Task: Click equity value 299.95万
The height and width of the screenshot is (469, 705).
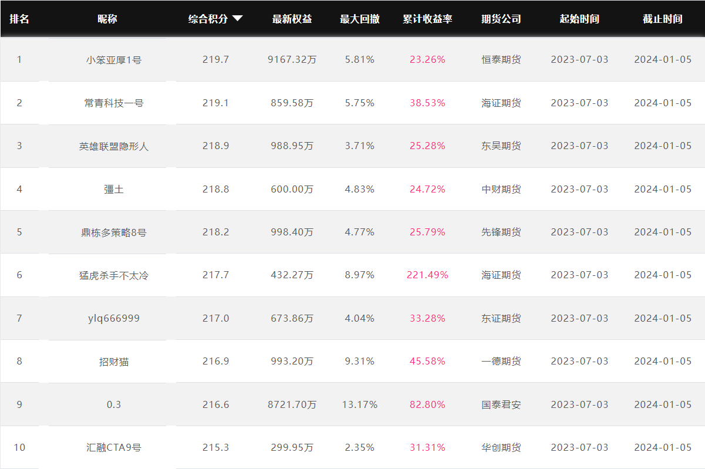Action: pos(292,447)
